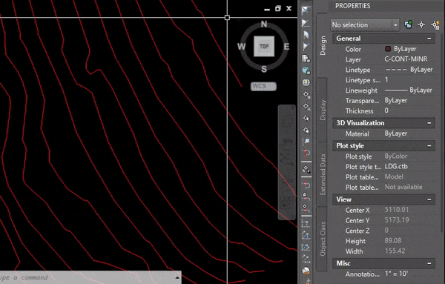Viewport: 445px width, 284px height.
Task: Click the E compass letter on ViewCube
Action: tap(286, 47)
